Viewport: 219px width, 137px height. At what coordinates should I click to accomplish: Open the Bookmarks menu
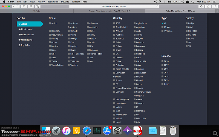point(53,2)
